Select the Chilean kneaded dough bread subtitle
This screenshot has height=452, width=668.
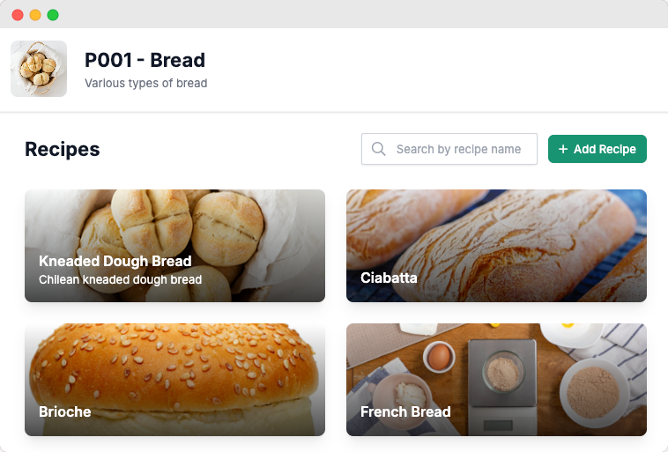pyautogui.click(x=120, y=279)
